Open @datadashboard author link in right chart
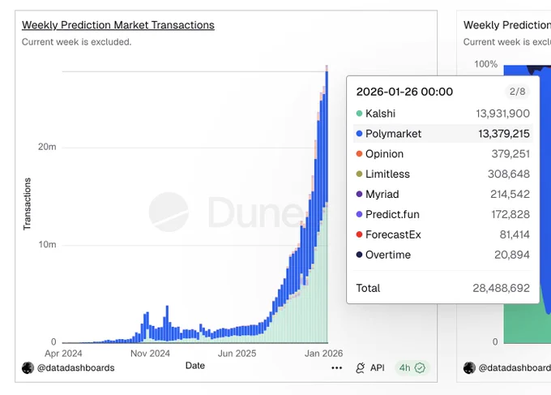This screenshot has width=551, height=395. 515,368
